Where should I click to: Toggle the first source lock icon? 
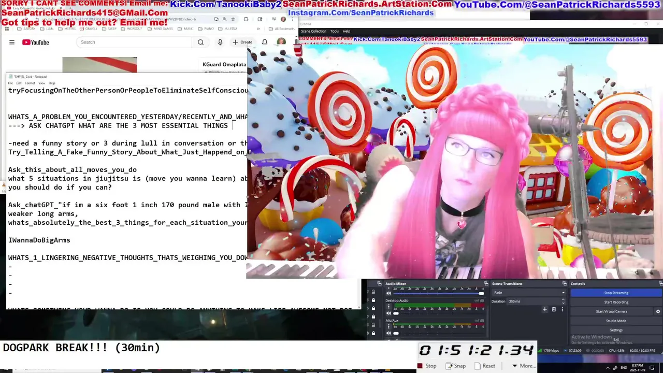[x=373, y=292]
